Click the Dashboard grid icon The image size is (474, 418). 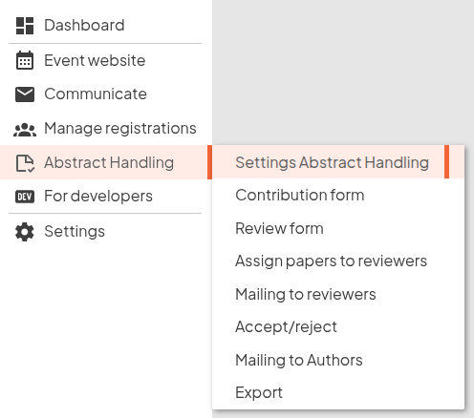[x=25, y=26]
